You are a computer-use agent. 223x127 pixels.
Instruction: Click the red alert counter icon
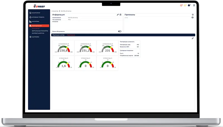click(x=182, y=5)
